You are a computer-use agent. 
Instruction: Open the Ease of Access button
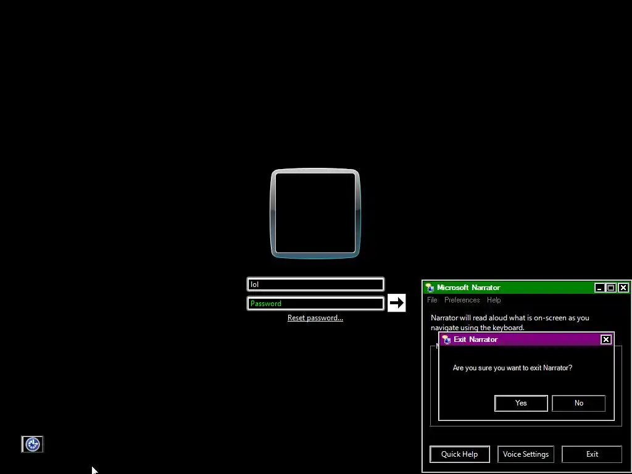32,444
